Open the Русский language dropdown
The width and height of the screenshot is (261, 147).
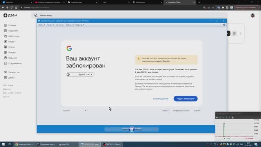(x=74, y=111)
